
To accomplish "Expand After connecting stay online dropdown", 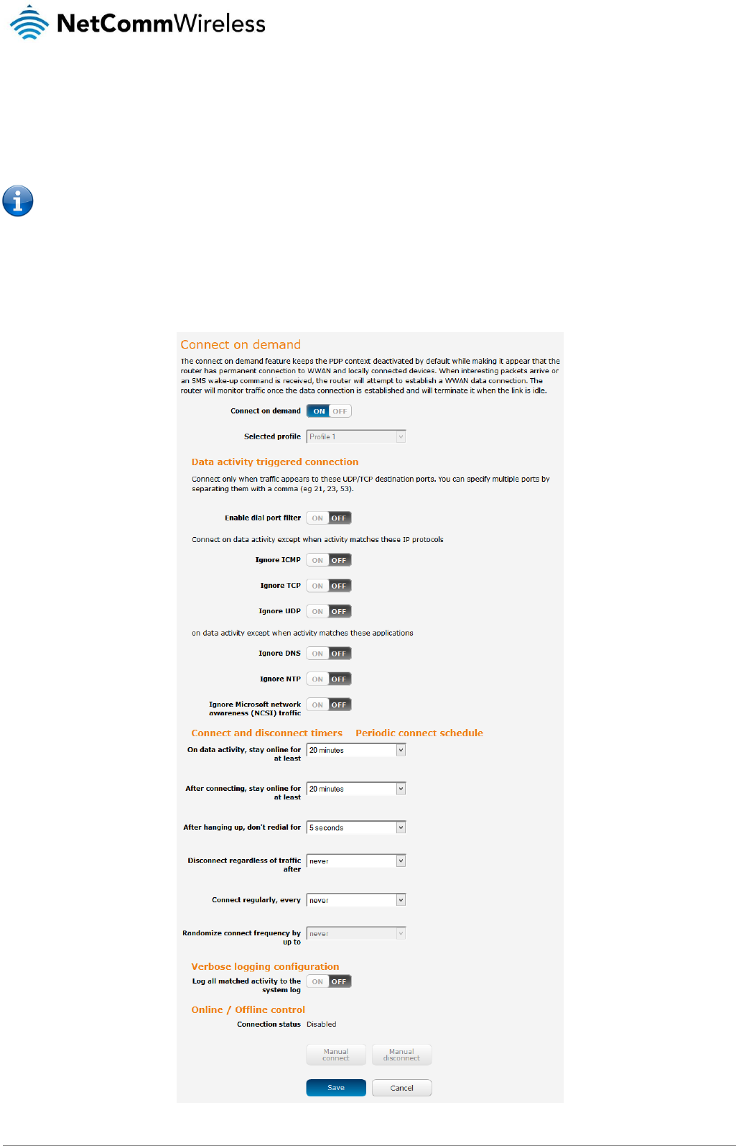I will point(356,789).
